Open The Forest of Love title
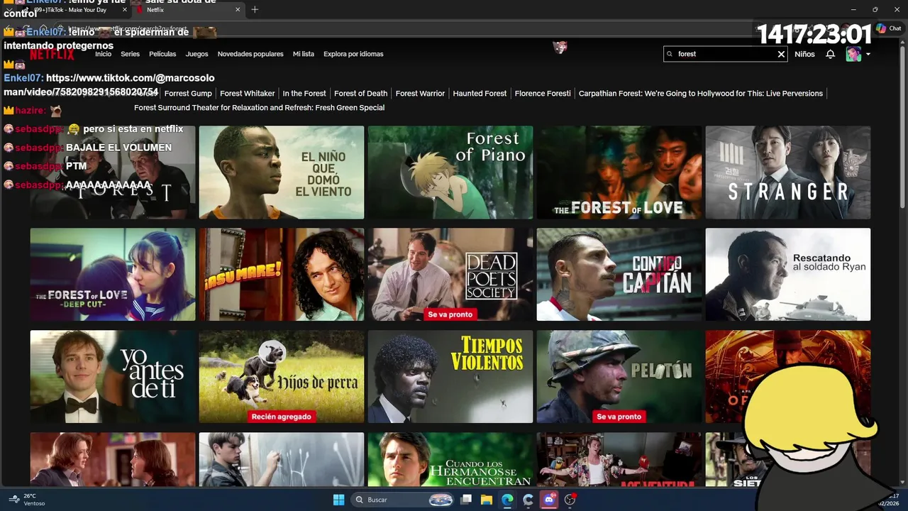The width and height of the screenshot is (908, 511). coord(619,172)
